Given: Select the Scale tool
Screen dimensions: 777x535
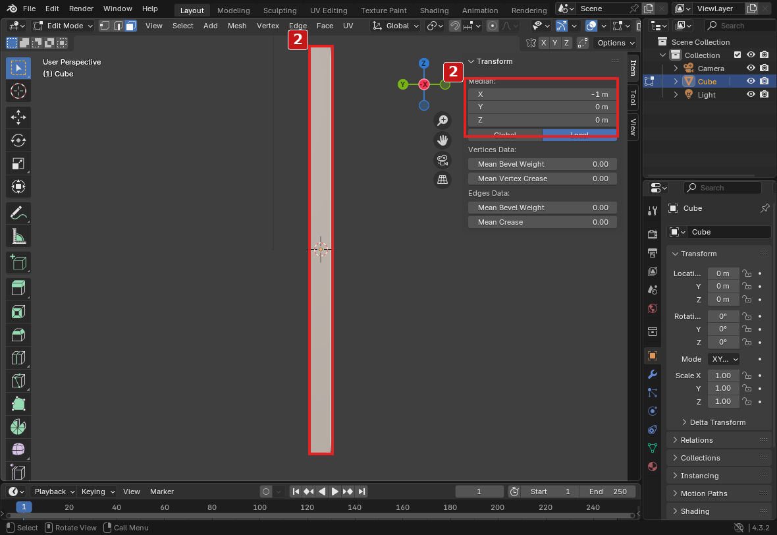Looking at the screenshot, I should pyautogui.click(x=18, y=163).
